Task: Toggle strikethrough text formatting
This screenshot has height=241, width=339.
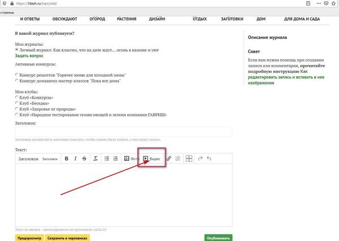Action: [84, 159]
